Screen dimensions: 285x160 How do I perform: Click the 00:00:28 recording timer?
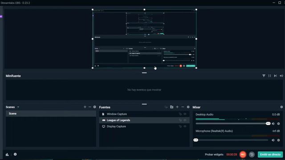click(x=232, y=155)
